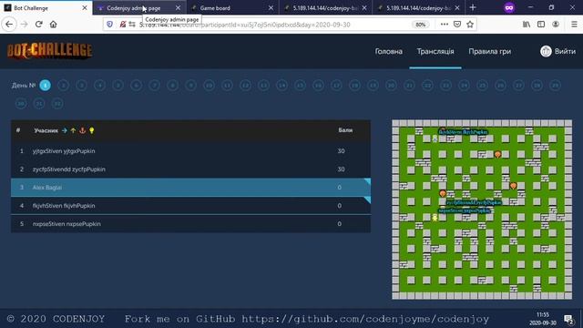Open the Firefox hamburger menu

click(x=574, y=25)
